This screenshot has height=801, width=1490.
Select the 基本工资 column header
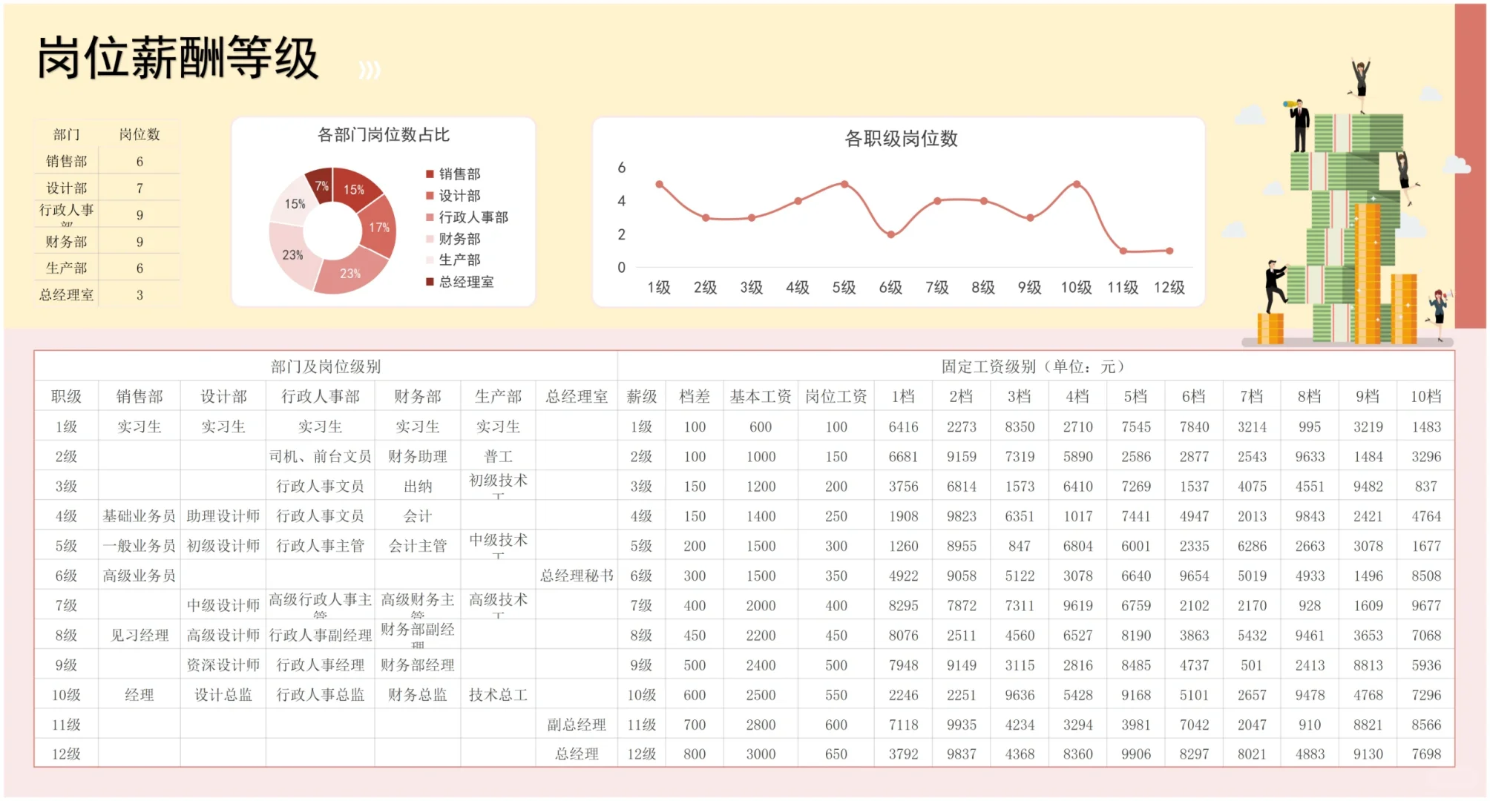[x=761, y=396]
